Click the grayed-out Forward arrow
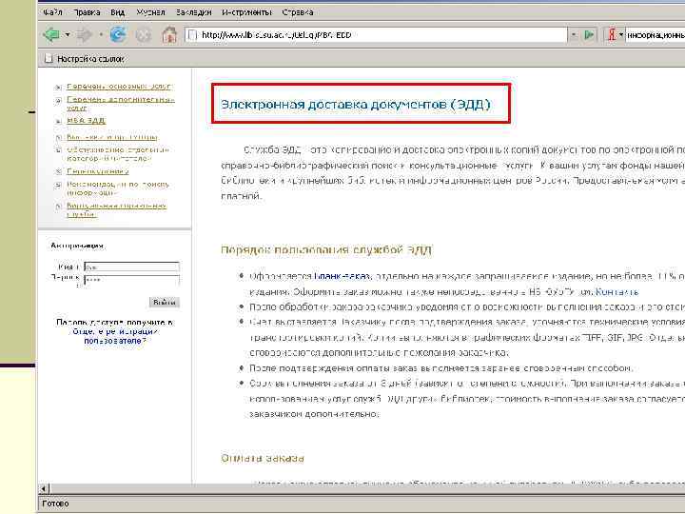Image resolution: width=685 pixels, height=514 pixels. tap(85, 34)
